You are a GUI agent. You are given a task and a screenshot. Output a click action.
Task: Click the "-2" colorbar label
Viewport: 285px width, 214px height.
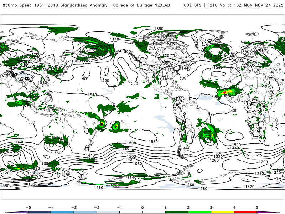pyautogui.click(x=97, y=208)
